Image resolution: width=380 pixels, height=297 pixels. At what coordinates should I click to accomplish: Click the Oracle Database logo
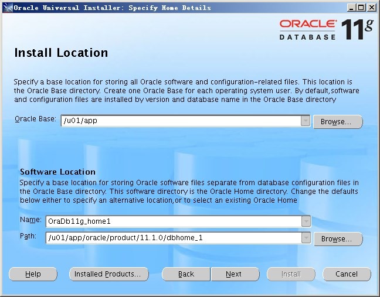point(307,29)
